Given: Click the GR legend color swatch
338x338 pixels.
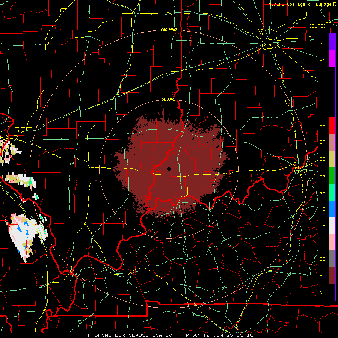Looking at the screenshot, I should pyautogui.click(x=332, y=142).
